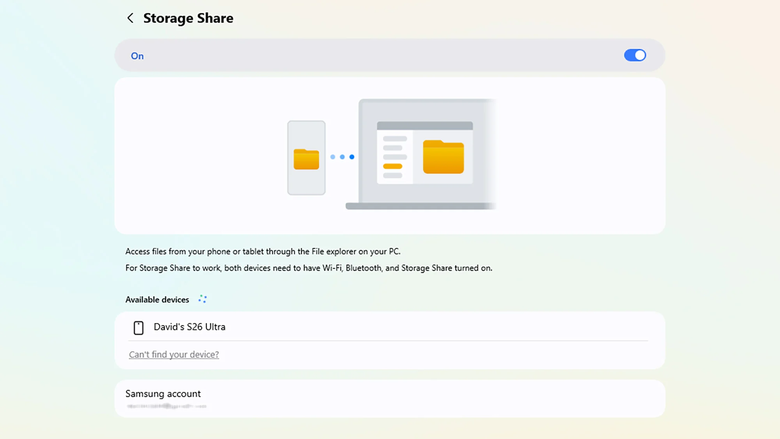Screen dimensions: 780x439
Task: Click the large folder icon in the laptop window
Action: [x=443, y=157]
